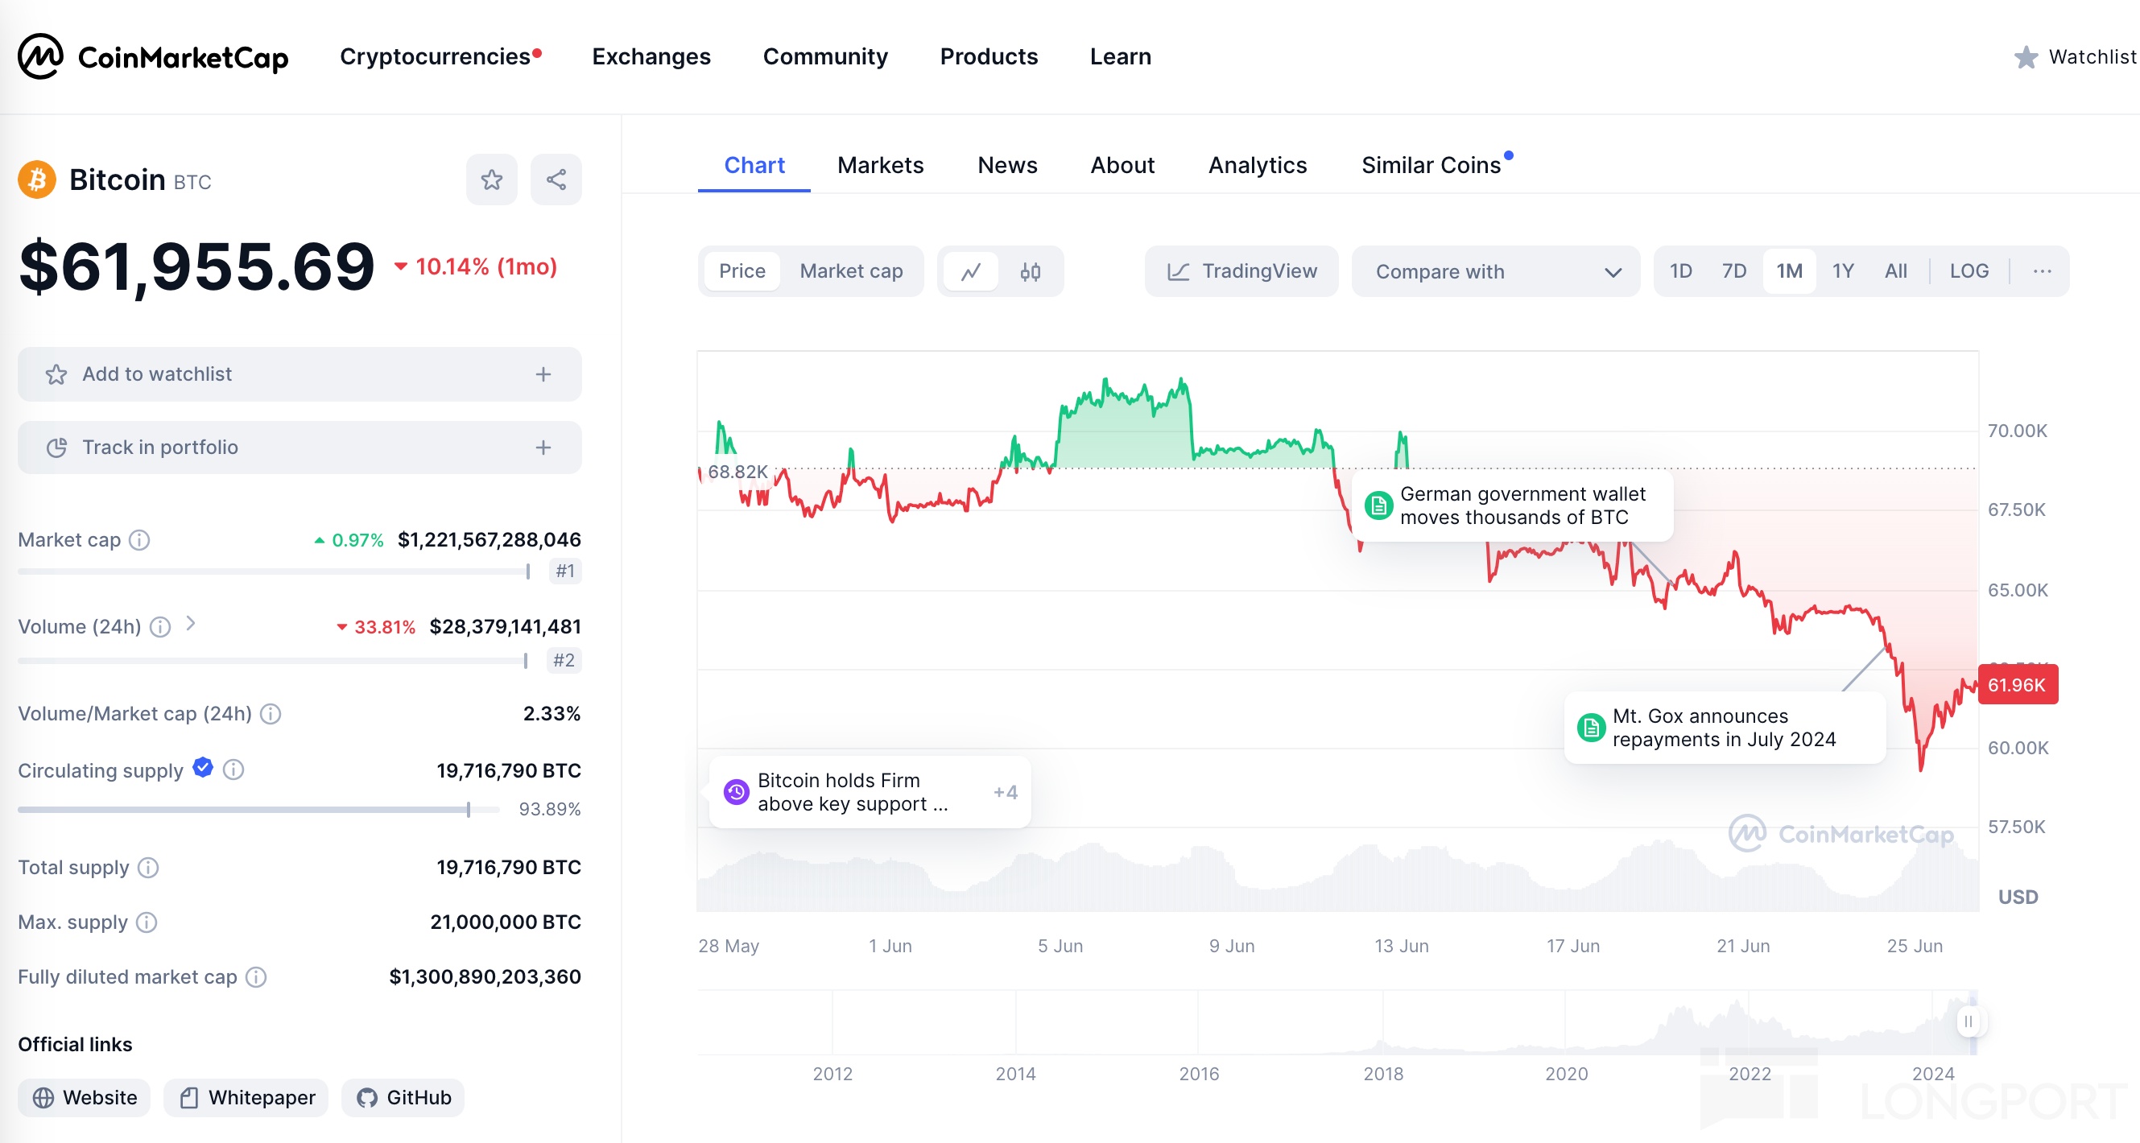Screen dimensions: 2140x1143
Task: Click the CoinMarketCap logo
Action: (x=153, y=56)
